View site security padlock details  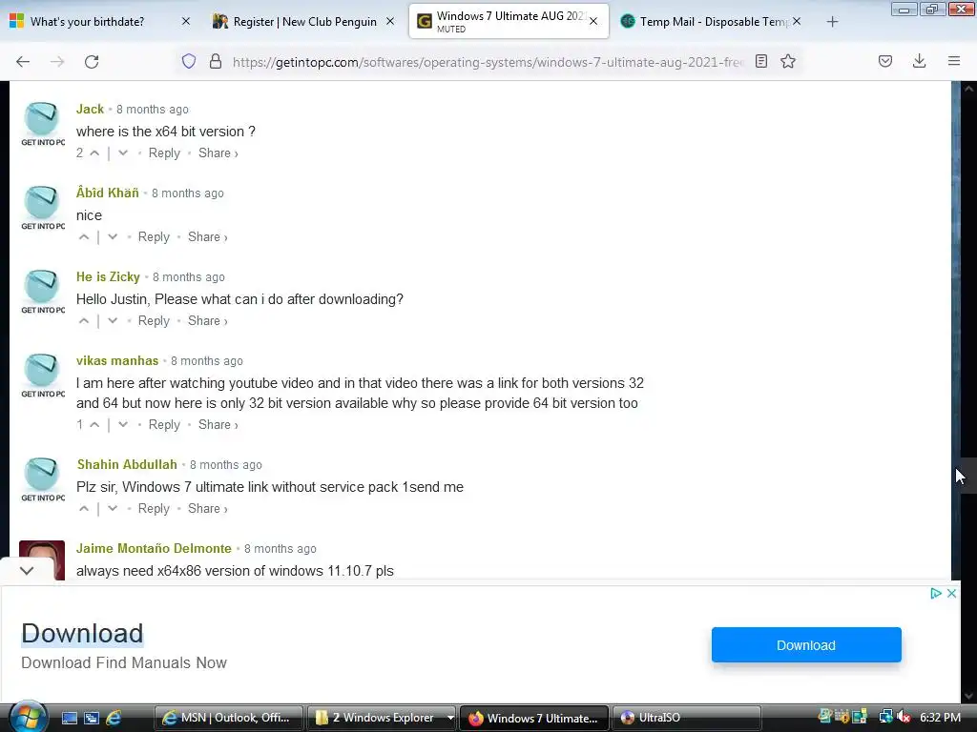pos(216,61)
